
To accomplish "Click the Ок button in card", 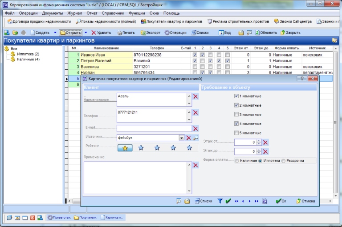I will coord(281,201).
